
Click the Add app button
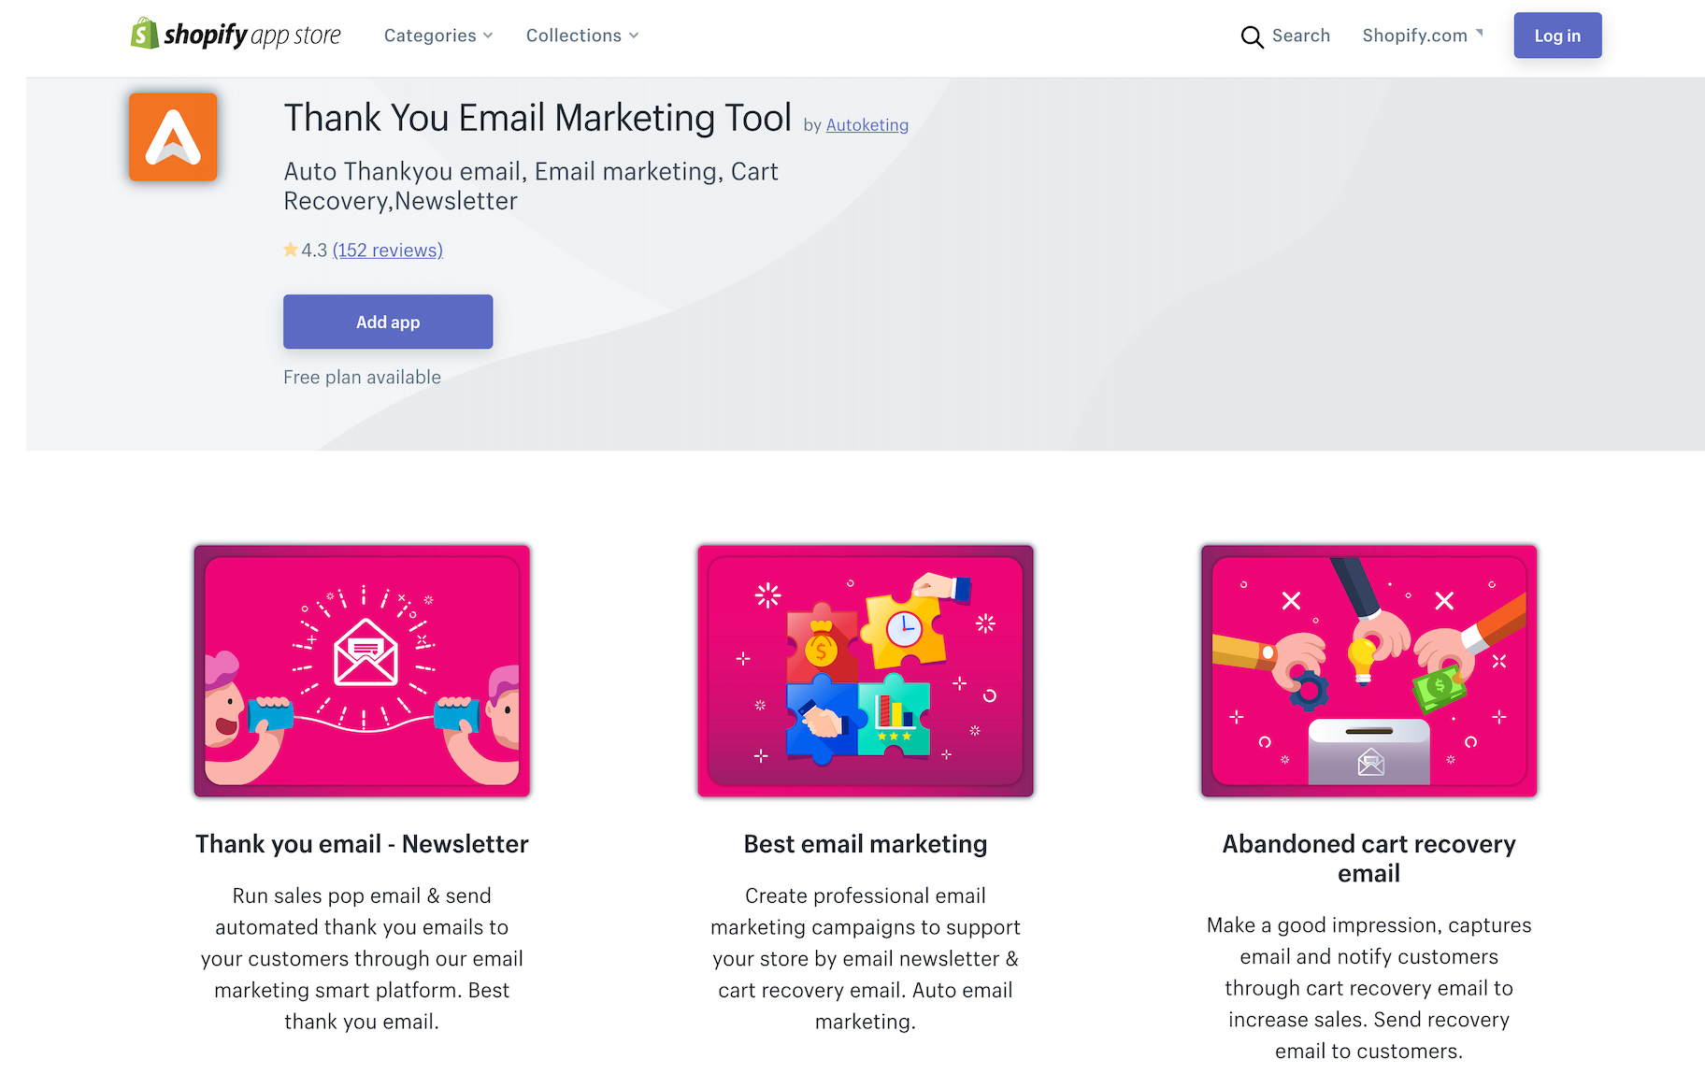coord(388,322)
